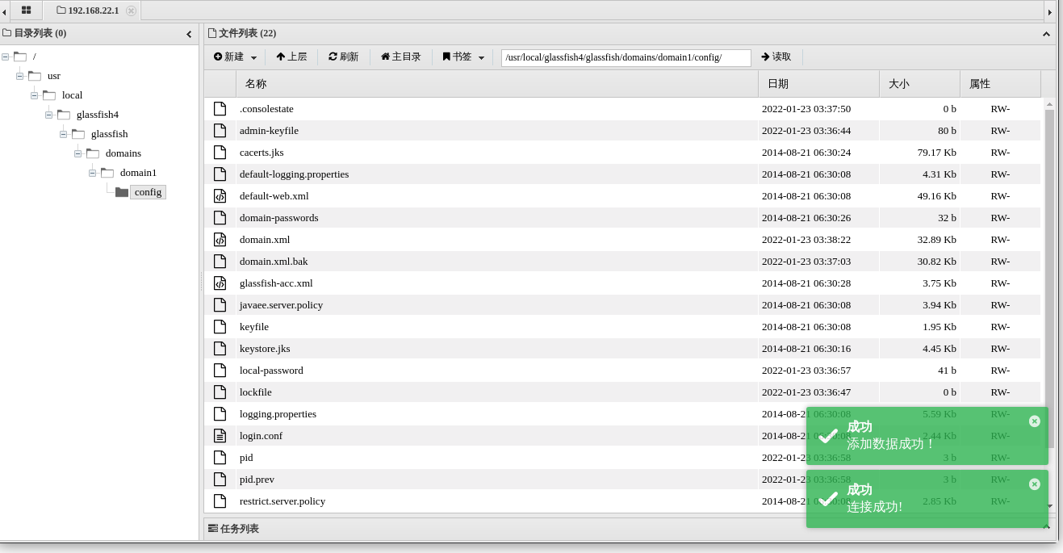Click the vertical scrollbar of file list
The width and height of the screenshot is (1063, 553).
[x=1049, y=279]
